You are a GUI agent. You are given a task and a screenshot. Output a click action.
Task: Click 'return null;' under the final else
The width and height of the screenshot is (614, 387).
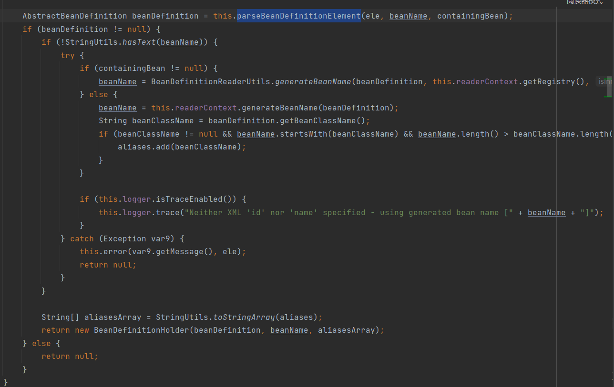click(70, 356)
